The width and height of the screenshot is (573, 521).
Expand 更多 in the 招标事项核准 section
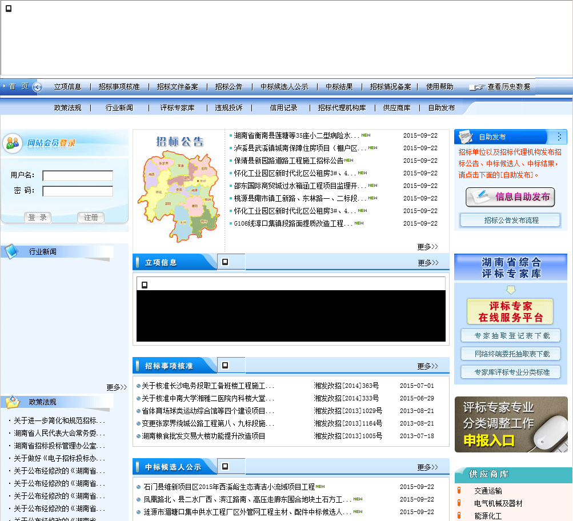pos(427,366)
